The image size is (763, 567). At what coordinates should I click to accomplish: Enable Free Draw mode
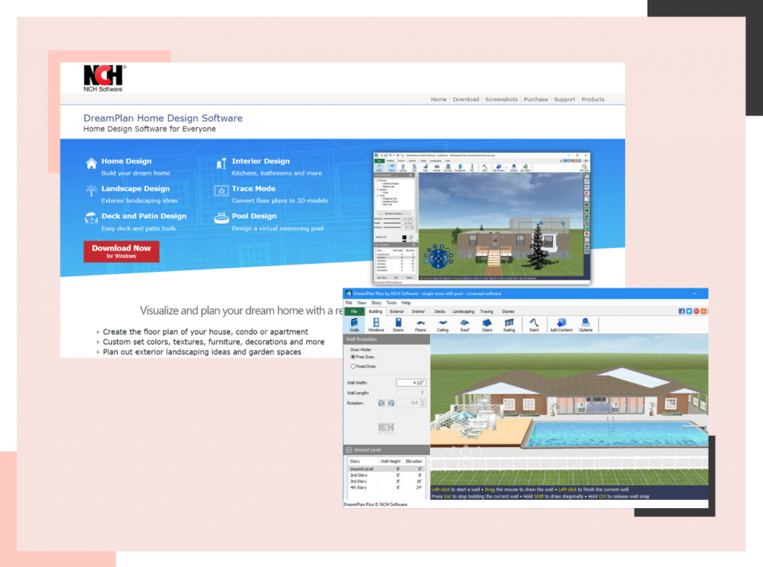pos(353,357)
